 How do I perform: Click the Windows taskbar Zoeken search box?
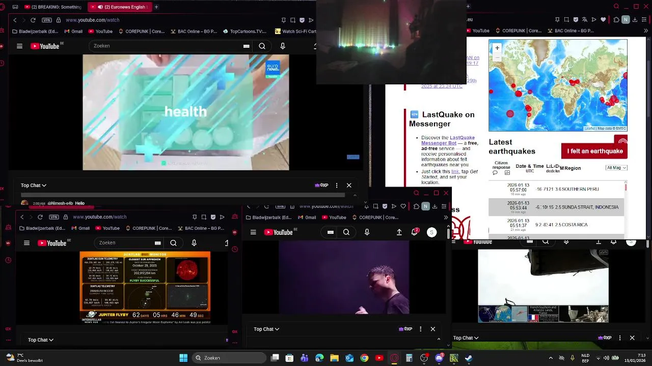(229, 358)
